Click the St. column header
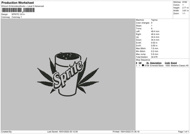 148,63
